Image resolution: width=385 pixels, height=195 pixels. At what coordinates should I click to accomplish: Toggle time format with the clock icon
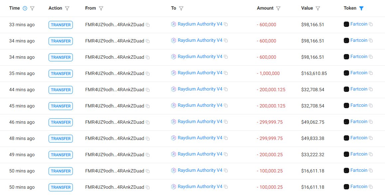25,8
